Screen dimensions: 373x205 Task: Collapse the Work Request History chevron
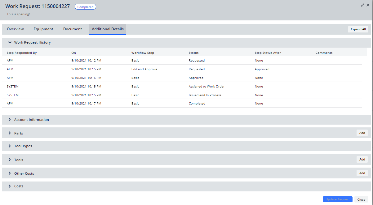click(10, 42)
